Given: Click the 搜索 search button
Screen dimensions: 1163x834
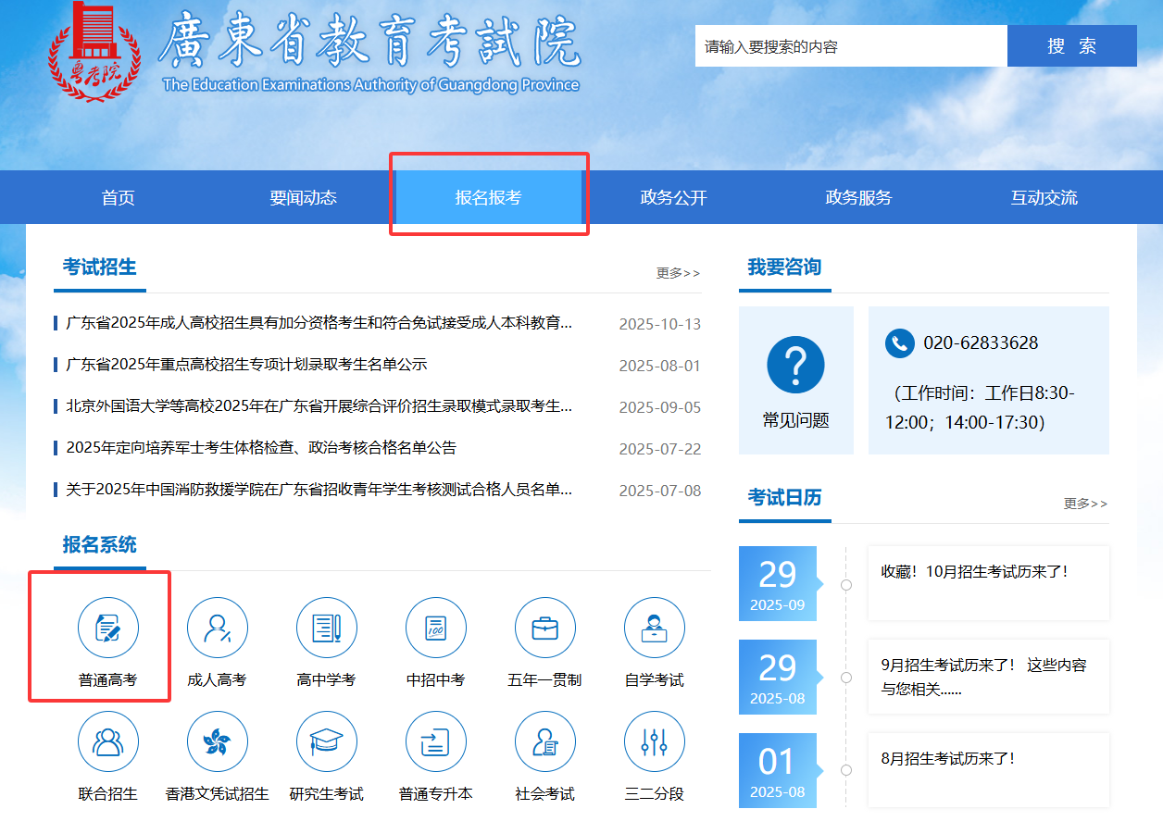Looking at the screenshot, I should 1071,46.
